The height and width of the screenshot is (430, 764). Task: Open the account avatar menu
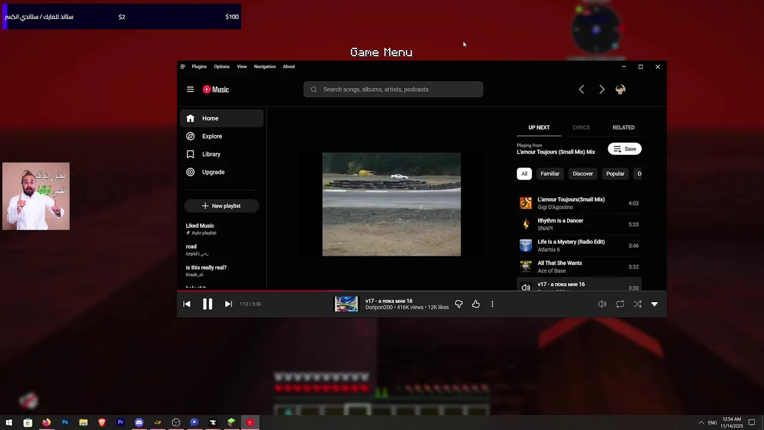pos(620,90)
